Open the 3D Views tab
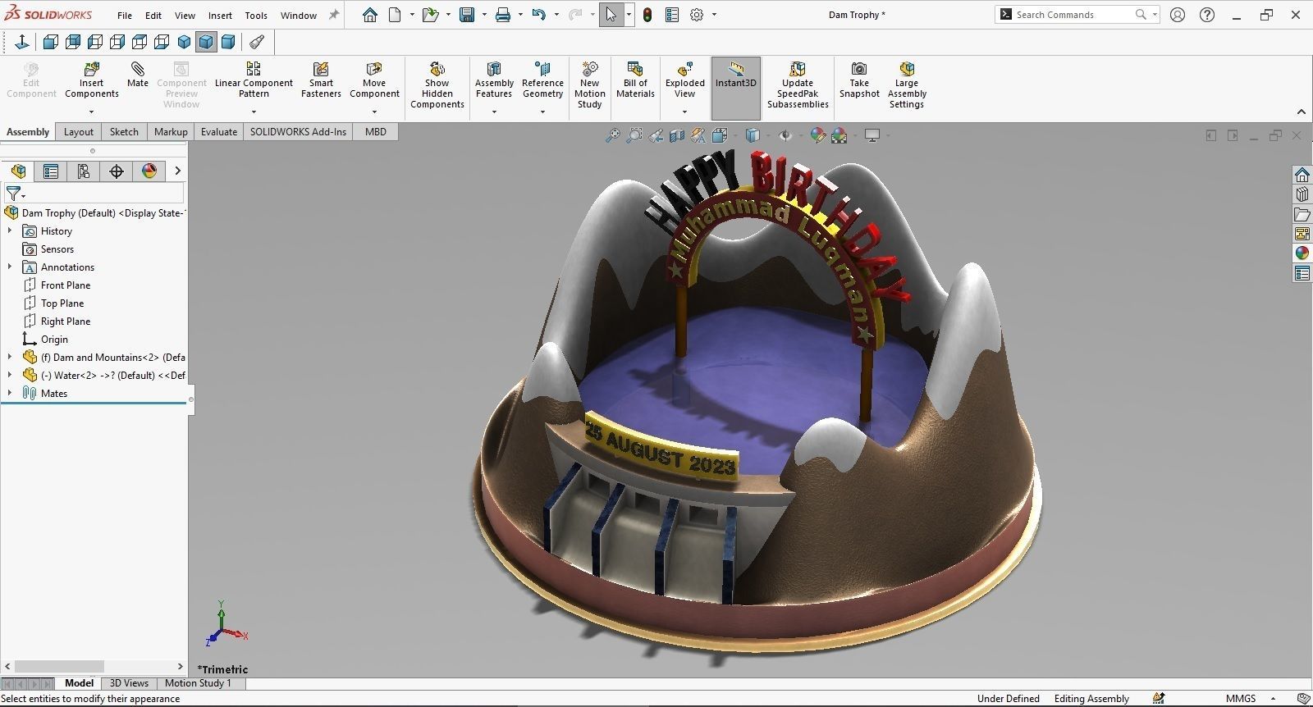Image resolution: width=1313 pixels, height=707 pixels. 129,683
